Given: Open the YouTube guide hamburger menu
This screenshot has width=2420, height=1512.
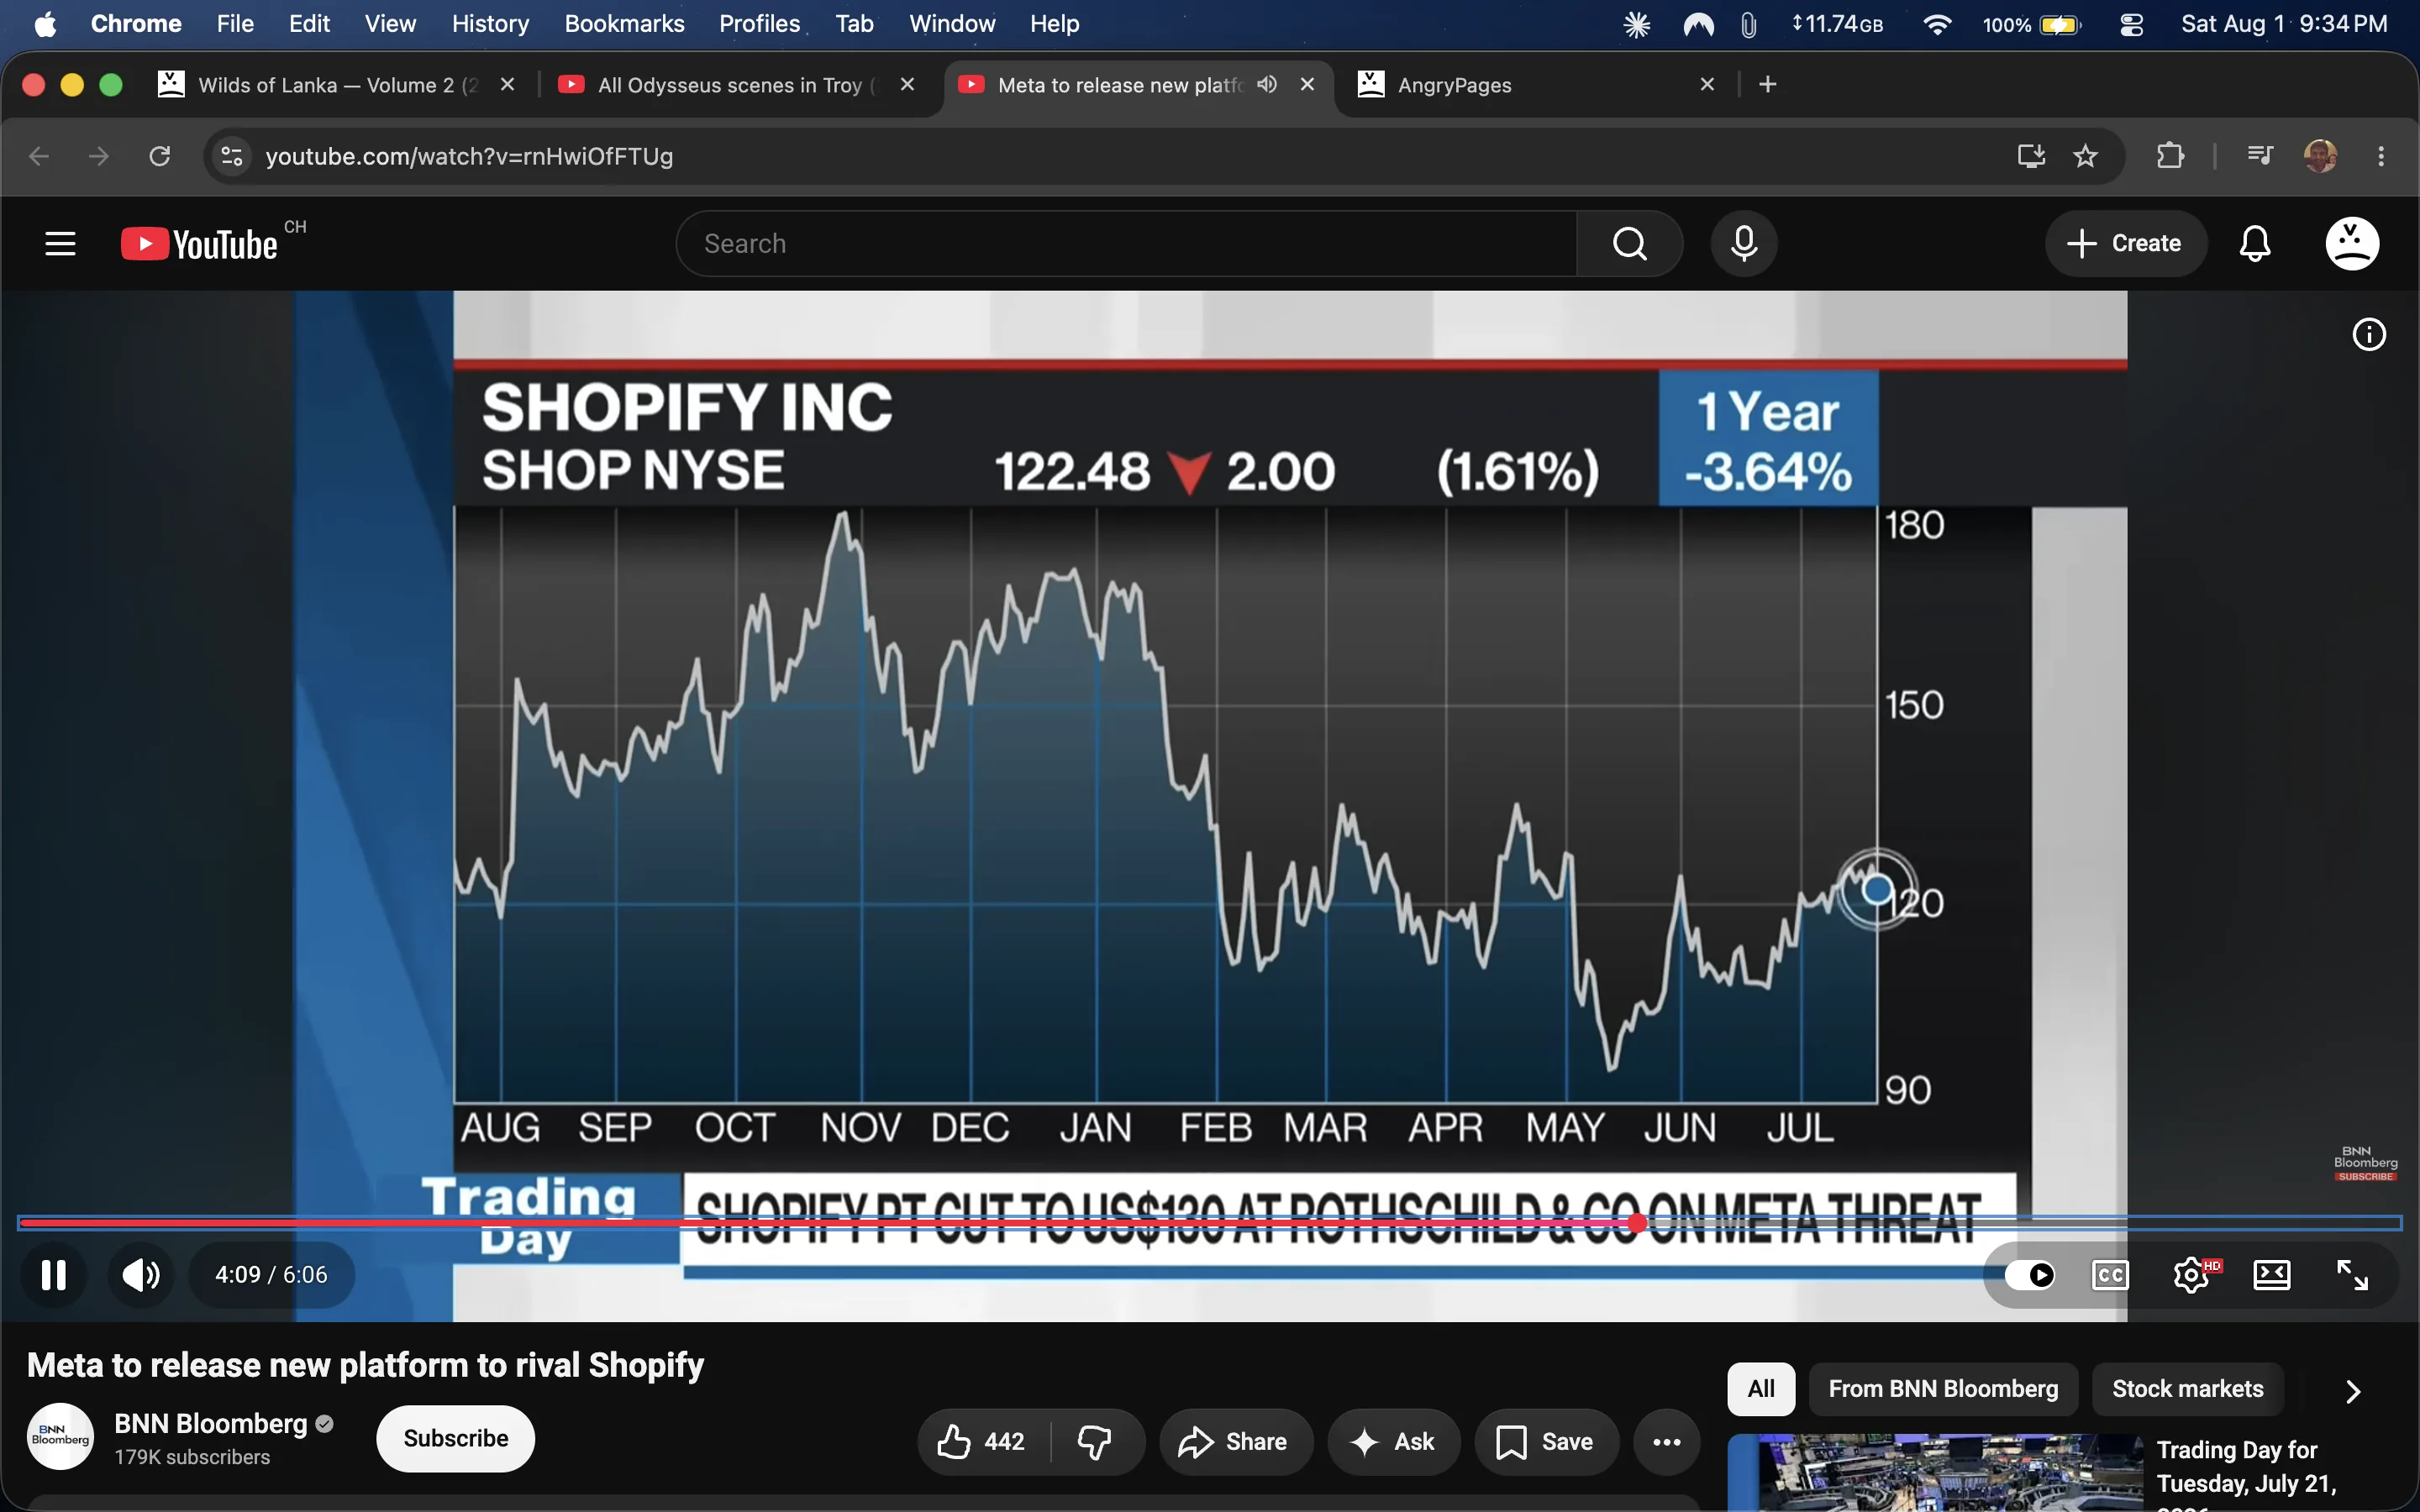Looking at the screenshot, I should pos(60,243).
